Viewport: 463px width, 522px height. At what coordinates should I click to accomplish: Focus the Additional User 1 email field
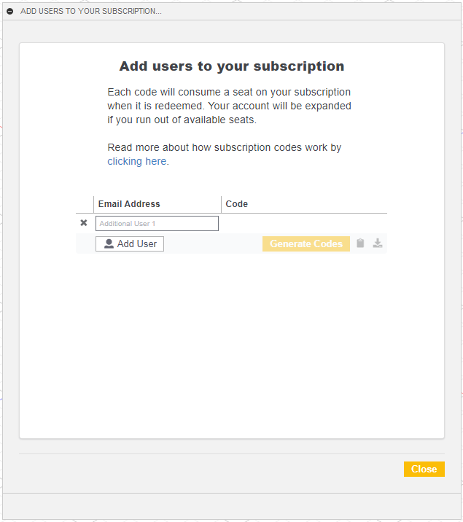tap(157, 223)
